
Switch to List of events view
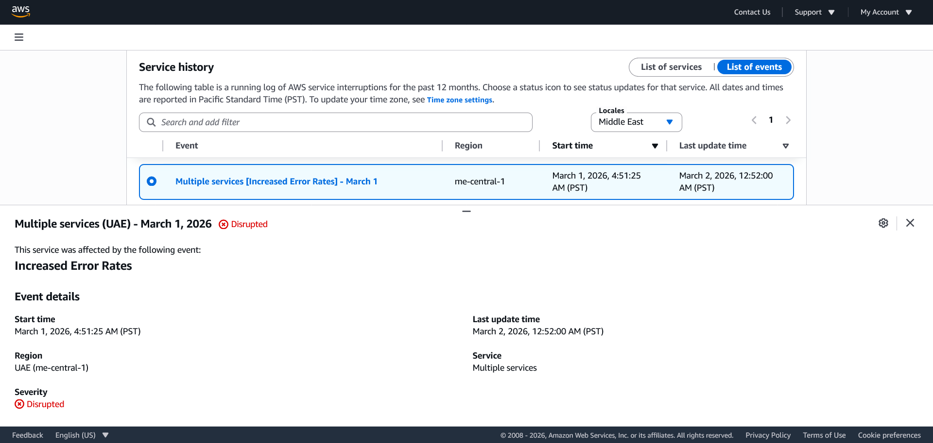(x=754, y=67)
